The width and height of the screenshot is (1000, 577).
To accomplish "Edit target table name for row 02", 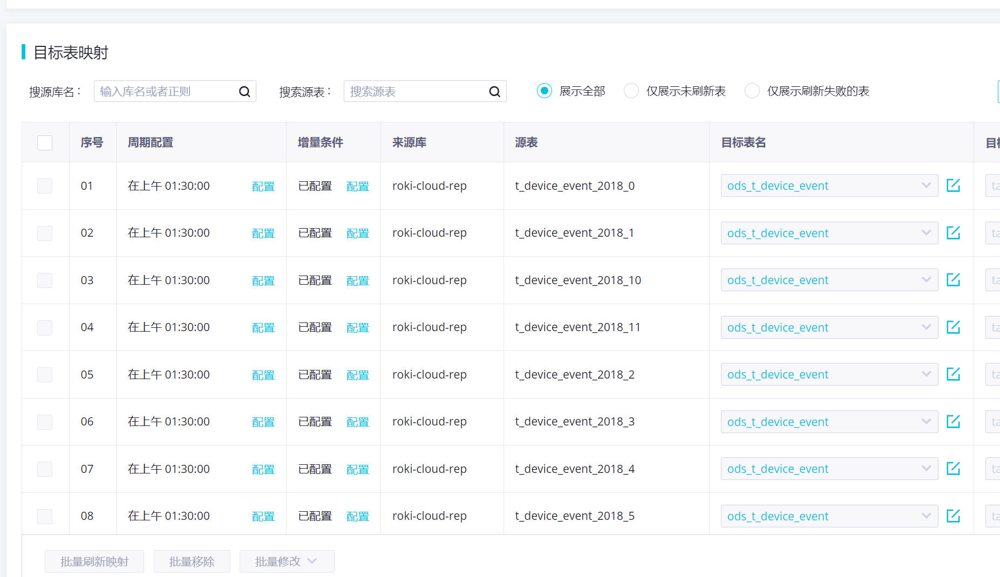I will [x=954, y=233].
